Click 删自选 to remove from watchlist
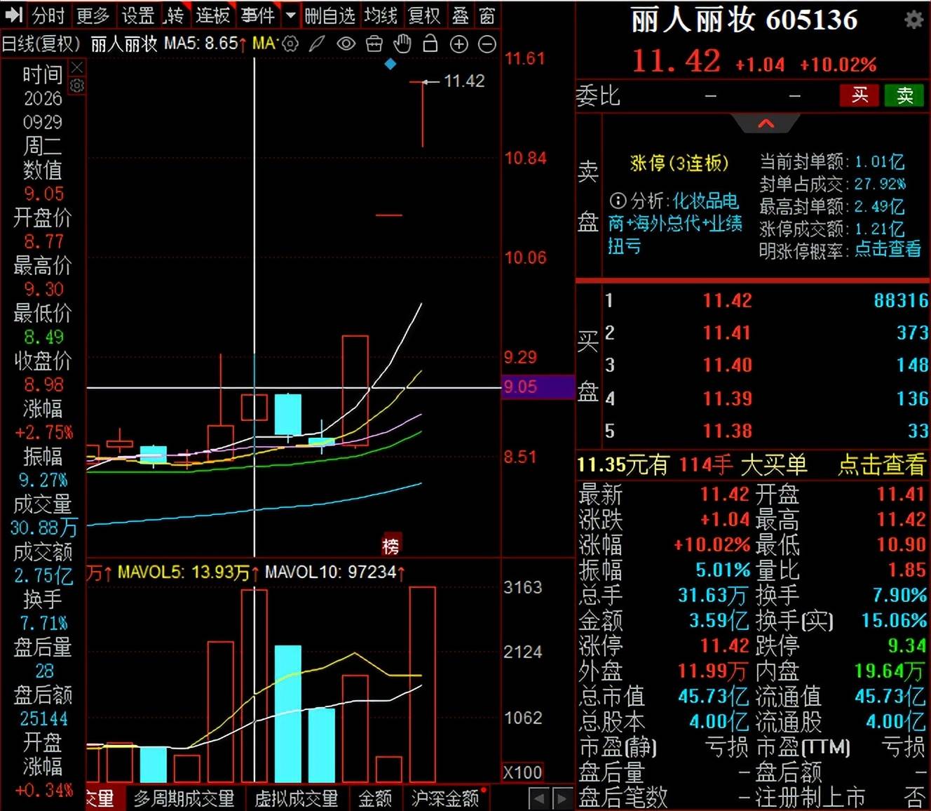This screenshot has height=811, width=931. pyautogui.click(x=329, y=15)
